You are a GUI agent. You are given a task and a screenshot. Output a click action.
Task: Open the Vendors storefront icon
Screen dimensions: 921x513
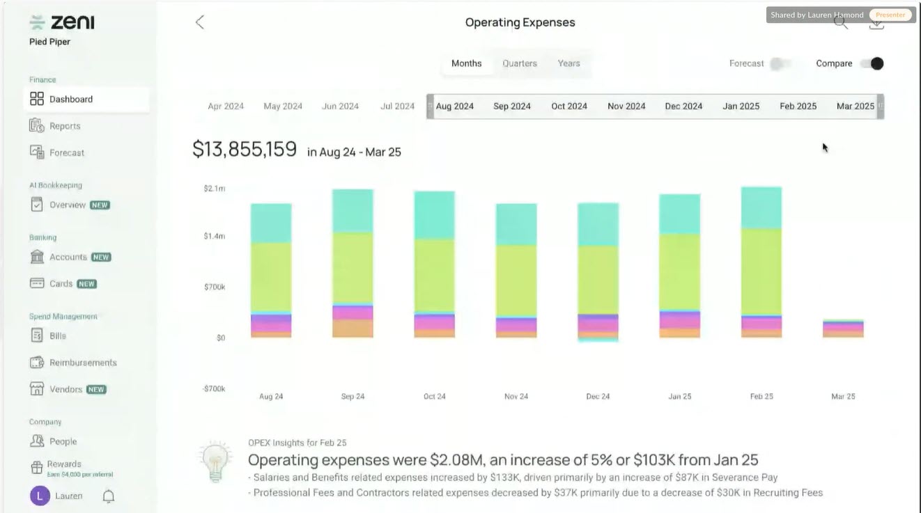point(37,389)
